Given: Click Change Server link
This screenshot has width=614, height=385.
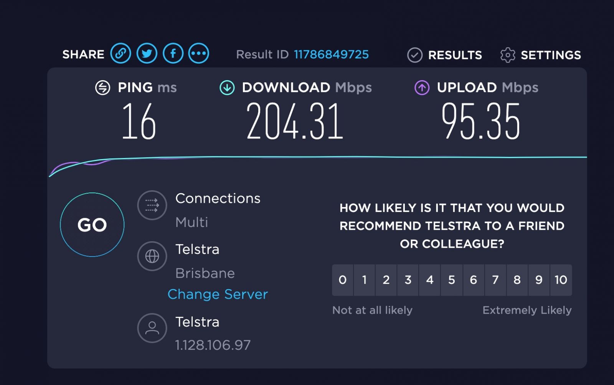Looking at the screenshot, I should point(218,294).
